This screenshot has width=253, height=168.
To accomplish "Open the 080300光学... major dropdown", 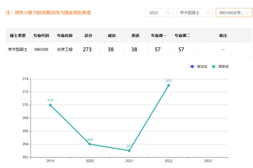I will [x=234, y=13].
